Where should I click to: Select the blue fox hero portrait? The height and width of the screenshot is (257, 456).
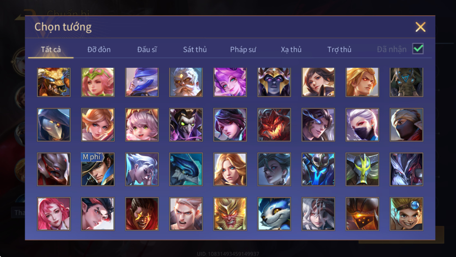274,214
